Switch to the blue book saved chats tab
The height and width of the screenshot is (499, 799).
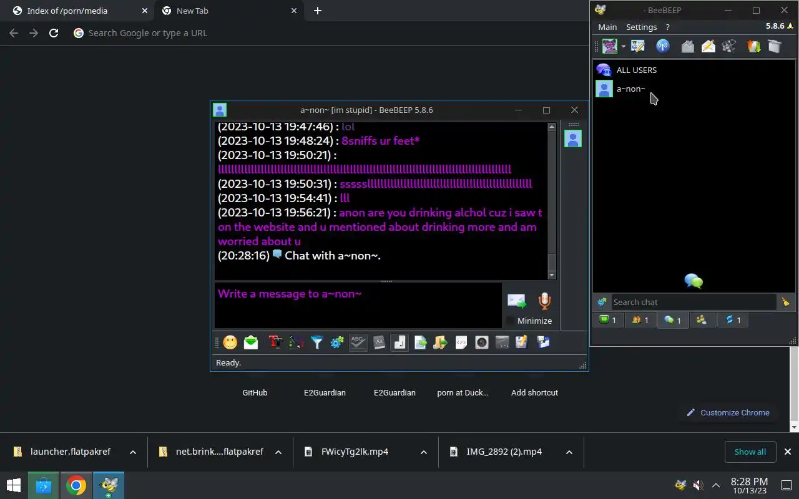tap(733, 320)
